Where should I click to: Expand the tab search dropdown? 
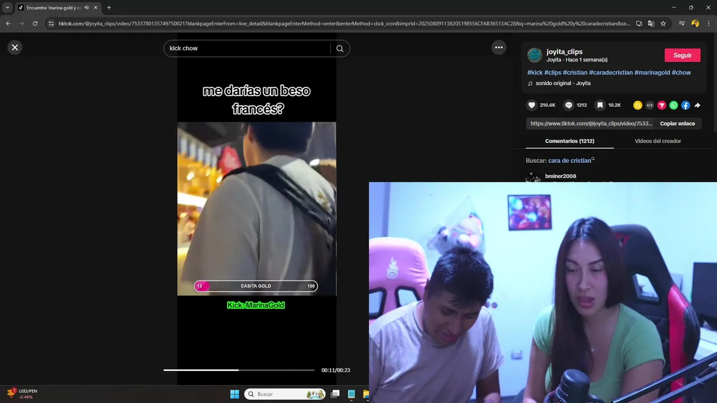tap(7, 8)
